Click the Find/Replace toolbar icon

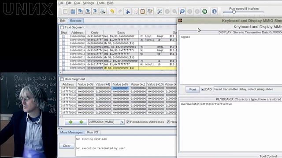coord(150,11)
